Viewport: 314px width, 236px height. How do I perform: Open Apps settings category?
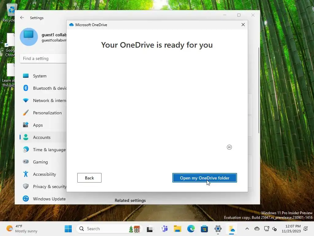coord(43,125)
